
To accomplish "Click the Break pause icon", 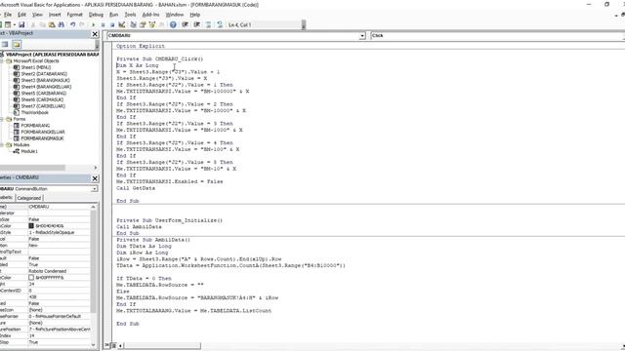I will (103, 24).
